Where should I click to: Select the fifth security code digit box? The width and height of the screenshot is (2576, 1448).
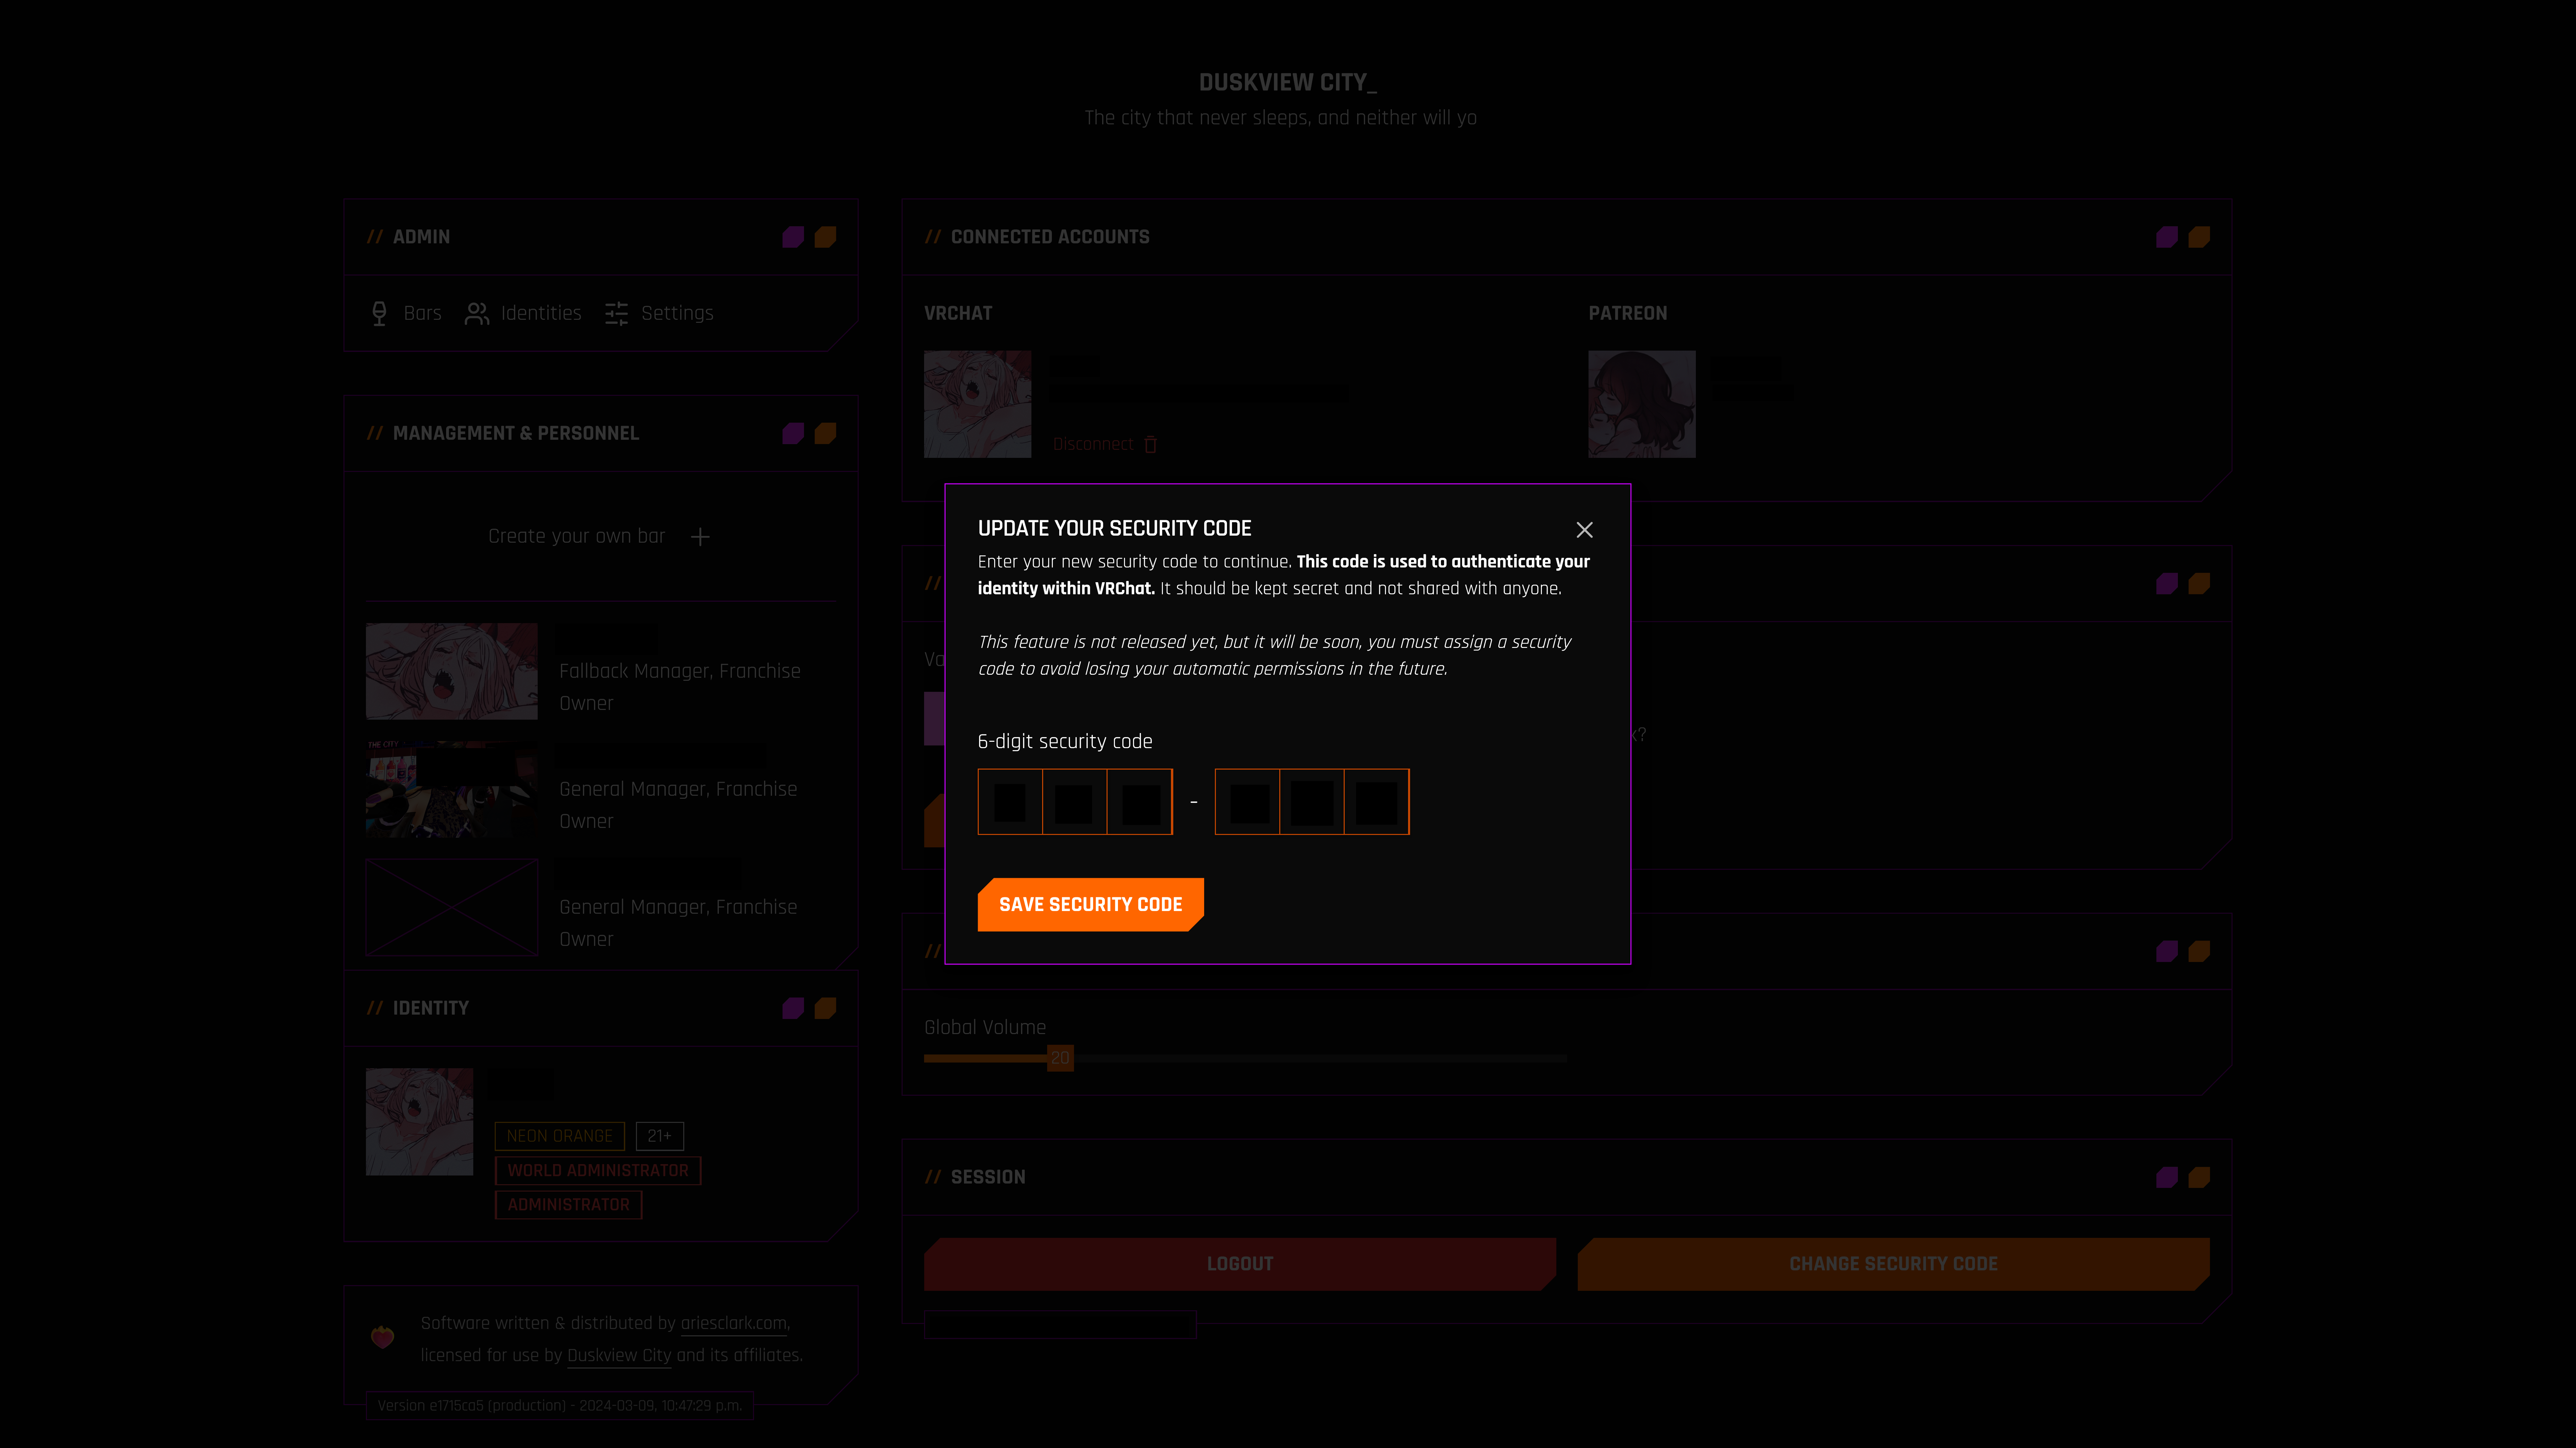pyautogui.click(x=1312, y=801)
